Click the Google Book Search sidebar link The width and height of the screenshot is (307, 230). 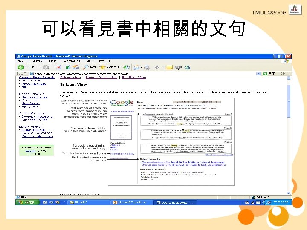click(x=37, y=78)
